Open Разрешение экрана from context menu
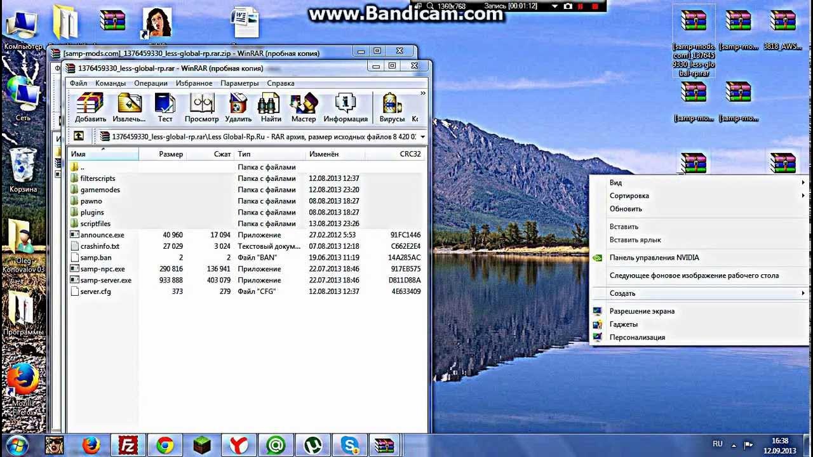The width and height of the screenshot is (813, 457). pos(699,311)
